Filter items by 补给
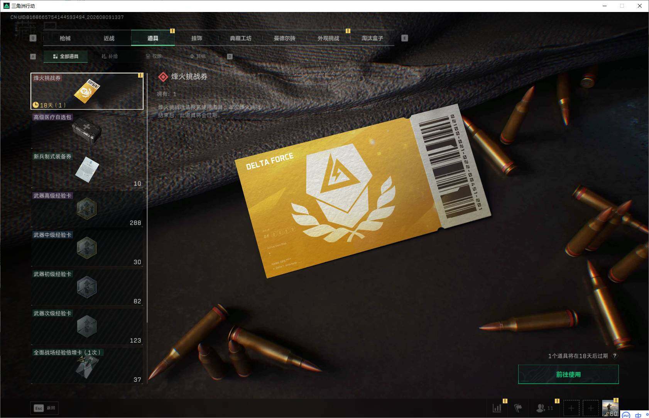649x418 pixels. click(x=110, y=56)
